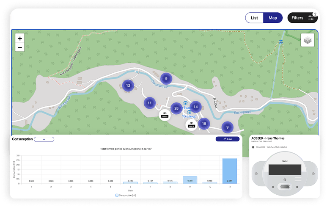Click the Total for the period text
Image resolution: width=327 pixels, height=207 pixels.
[126, 149]
